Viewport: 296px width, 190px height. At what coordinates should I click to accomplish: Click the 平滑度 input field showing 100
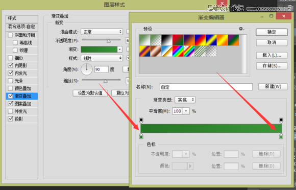178,111
